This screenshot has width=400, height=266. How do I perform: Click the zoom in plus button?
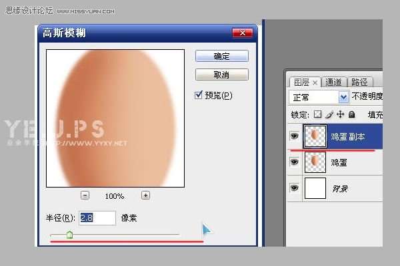point(145,196)
